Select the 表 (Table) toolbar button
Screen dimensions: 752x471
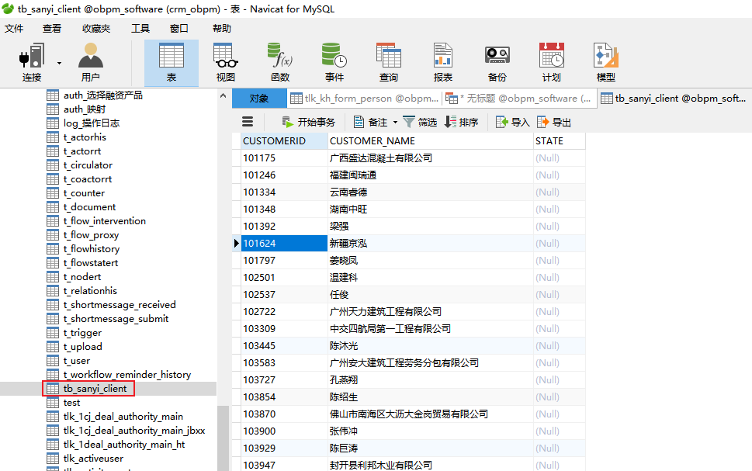tap(172, 63)
